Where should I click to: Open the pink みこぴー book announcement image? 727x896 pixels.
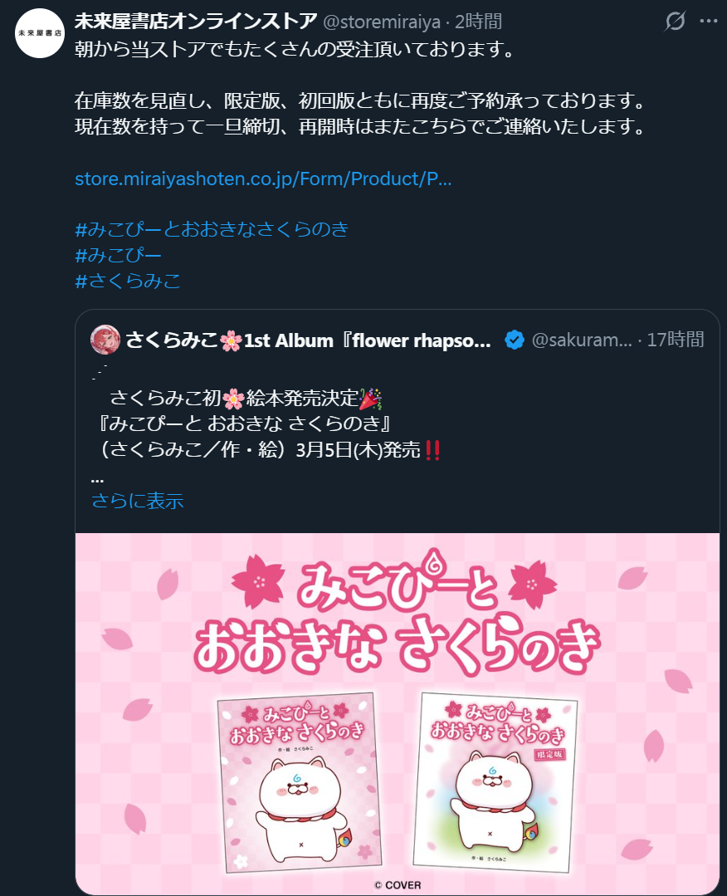point(398,713)
